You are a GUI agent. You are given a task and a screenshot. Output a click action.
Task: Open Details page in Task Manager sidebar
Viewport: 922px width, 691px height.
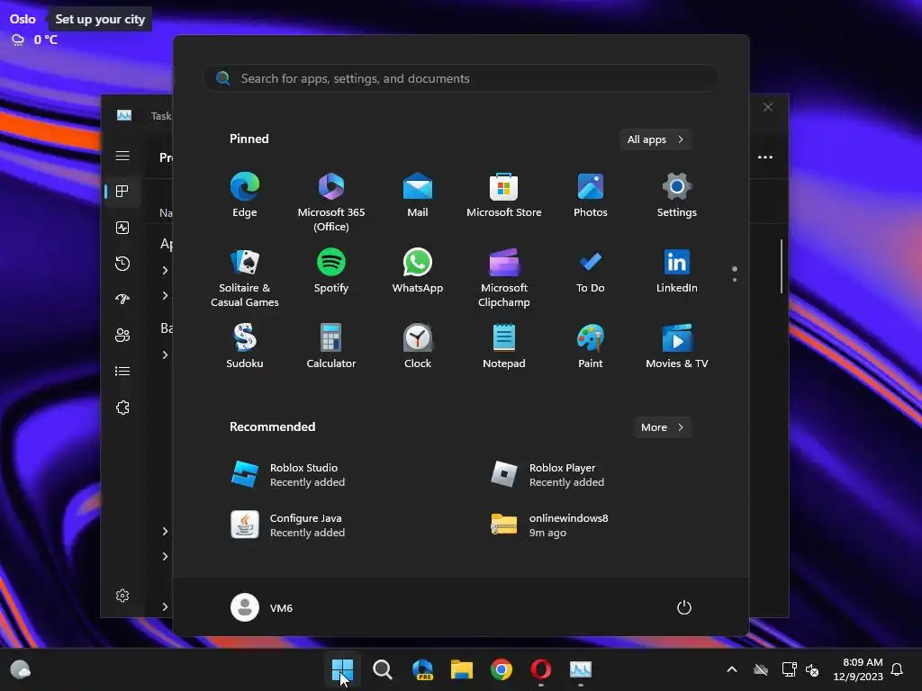click(x=122, y=372)
